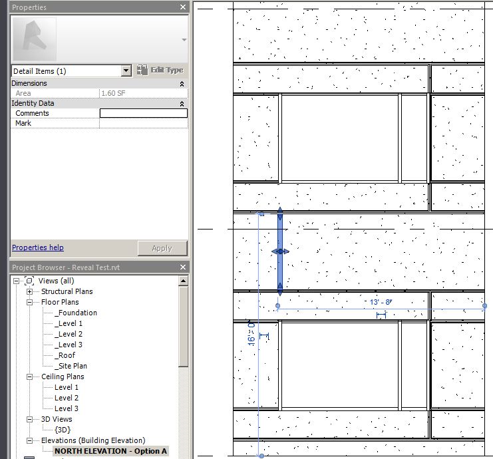Viewport: 493px width, 459px height.
Task: Select the Views (all) root item
Action: 56,281
